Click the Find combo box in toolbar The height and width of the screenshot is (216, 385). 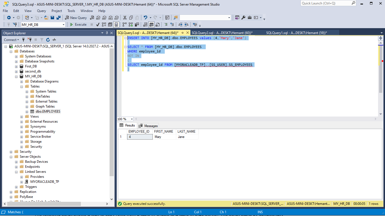click(205, 18)
